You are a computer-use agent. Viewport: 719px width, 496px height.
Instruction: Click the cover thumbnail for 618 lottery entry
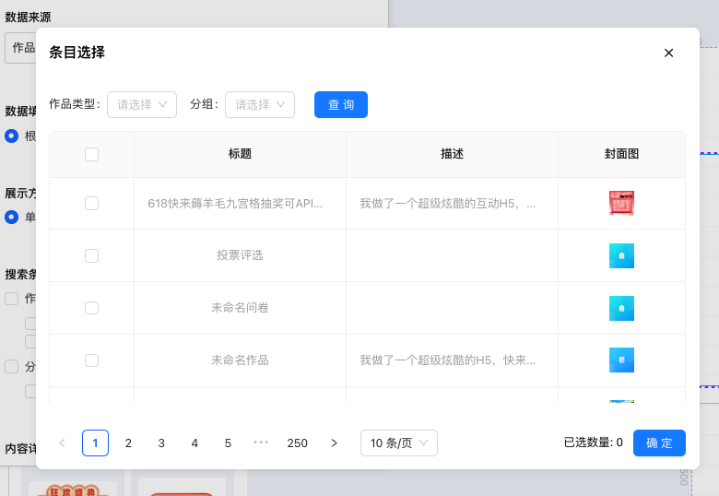tap(621, 203)
